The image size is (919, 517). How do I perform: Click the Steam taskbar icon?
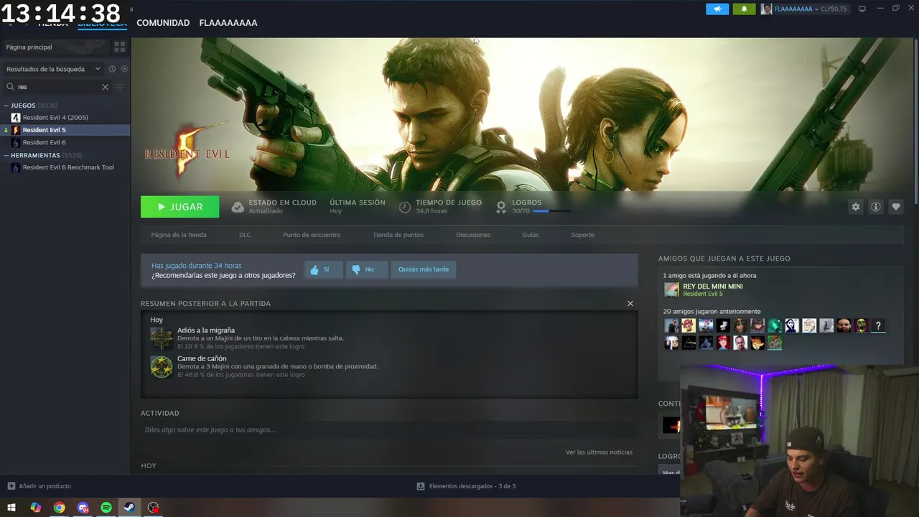[x=130, y=508]
